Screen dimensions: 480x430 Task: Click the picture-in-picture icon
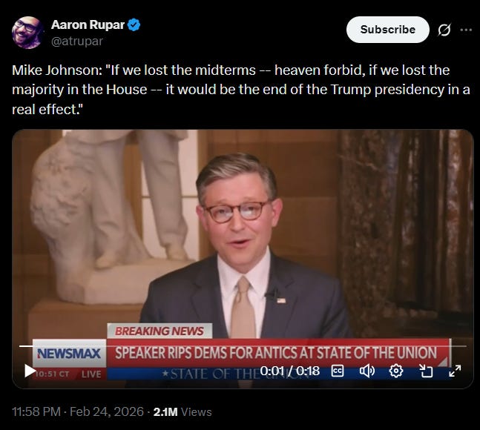[426, 371]
